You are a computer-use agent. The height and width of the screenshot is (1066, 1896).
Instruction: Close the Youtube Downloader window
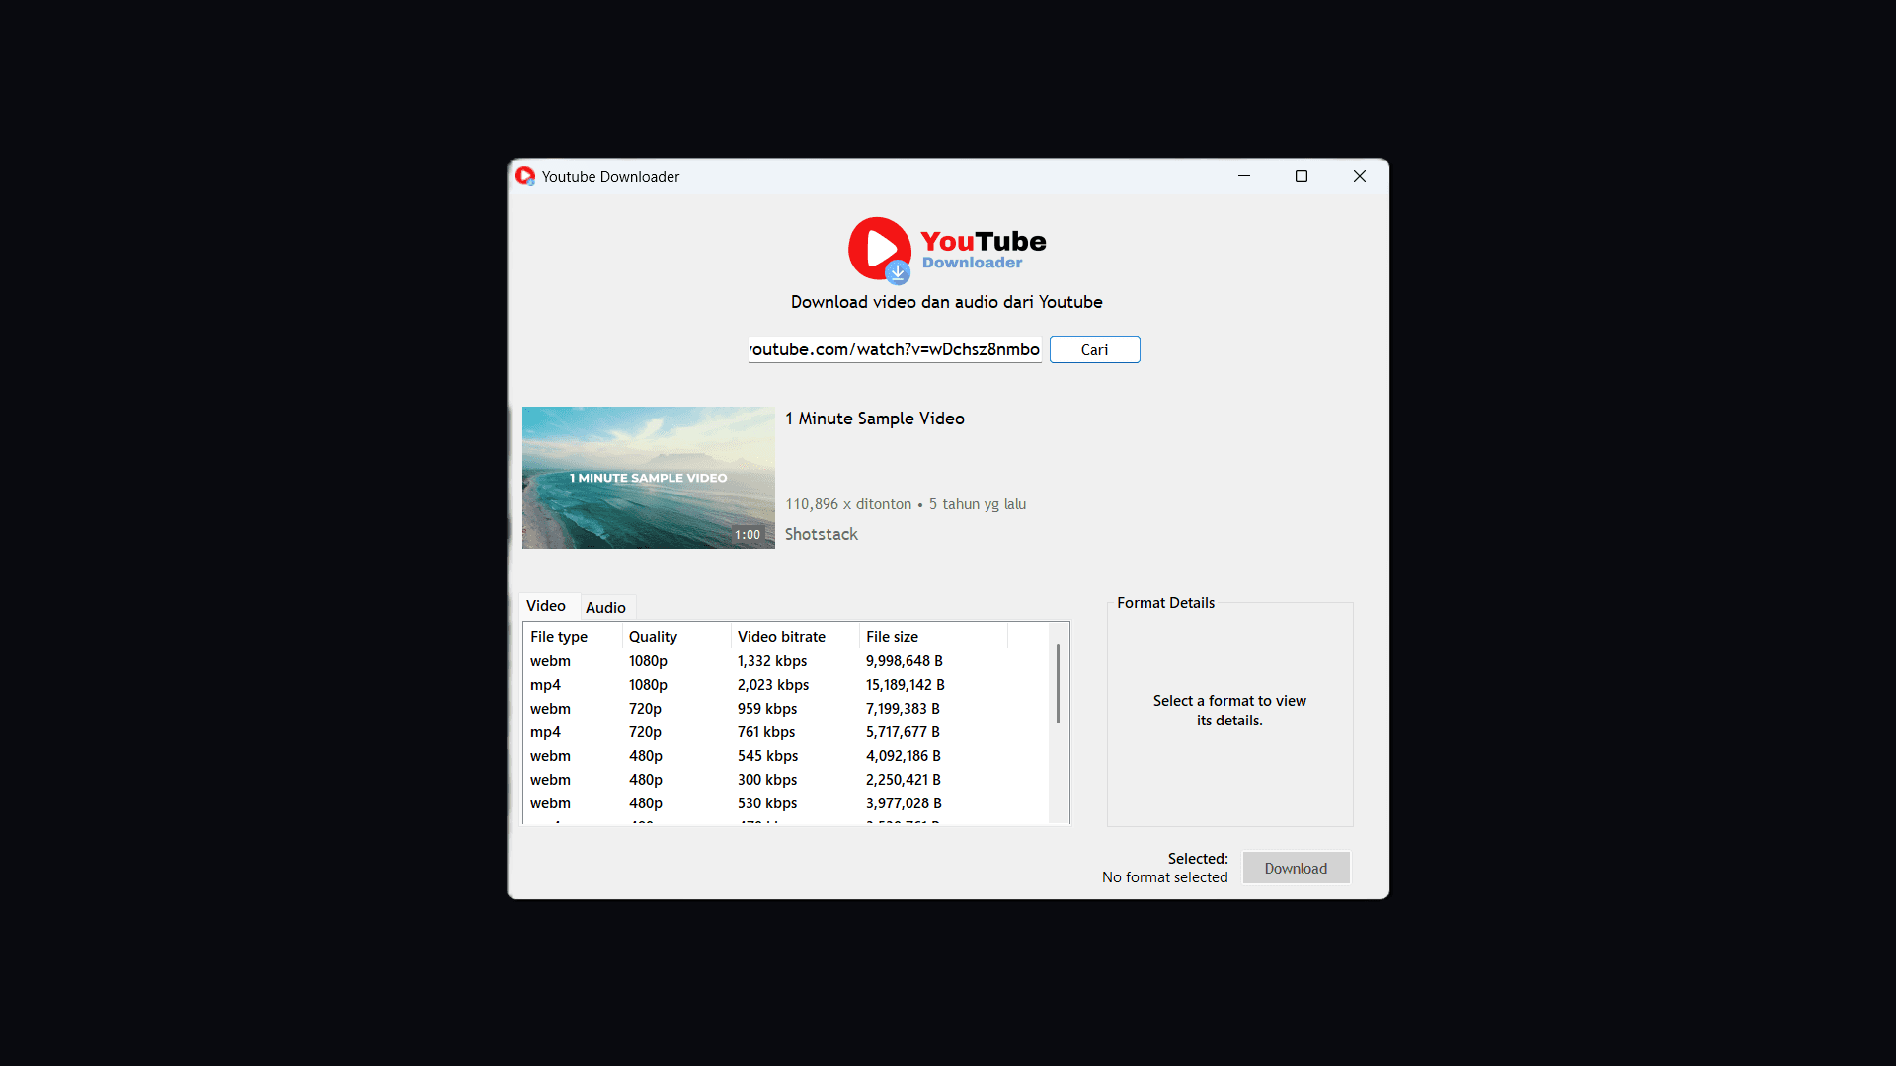point(1360,176)
